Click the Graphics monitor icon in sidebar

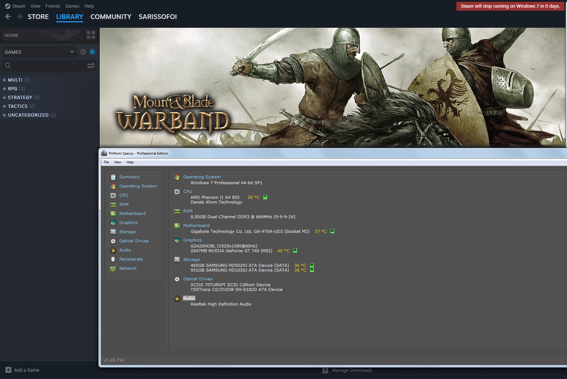(113, 223)
